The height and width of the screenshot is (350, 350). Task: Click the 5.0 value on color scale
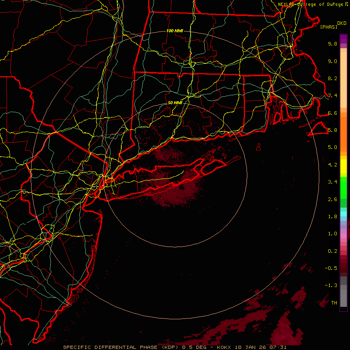click(332, 147)
